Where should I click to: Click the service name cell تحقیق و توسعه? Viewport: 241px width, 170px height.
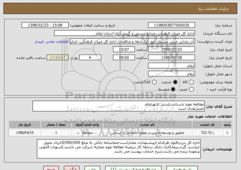[148, 132]
